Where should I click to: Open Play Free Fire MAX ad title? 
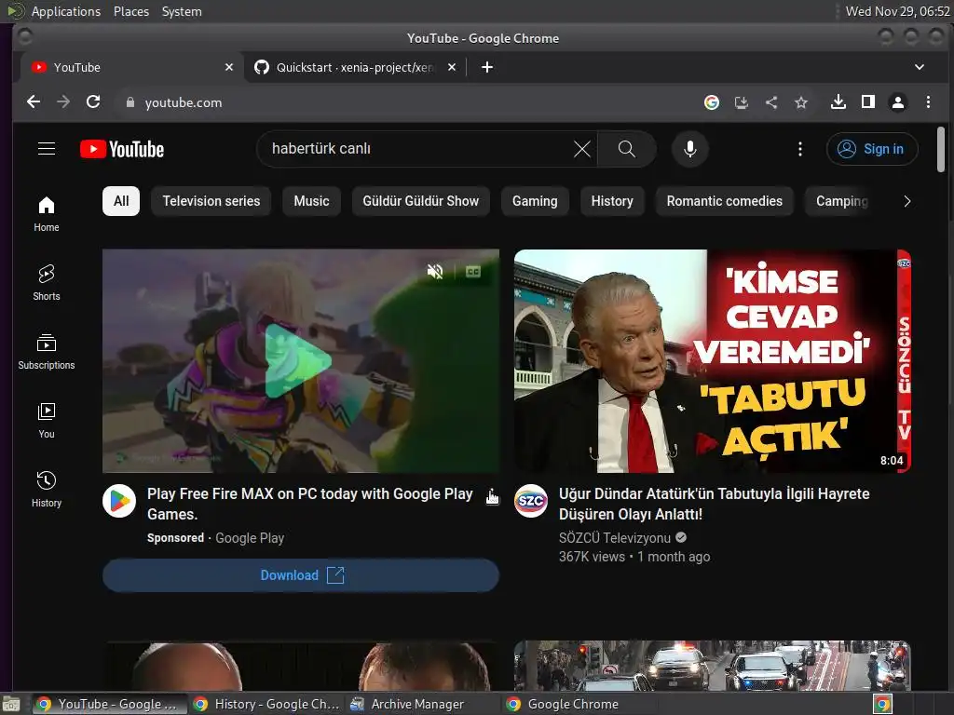[x=309, y=504]
